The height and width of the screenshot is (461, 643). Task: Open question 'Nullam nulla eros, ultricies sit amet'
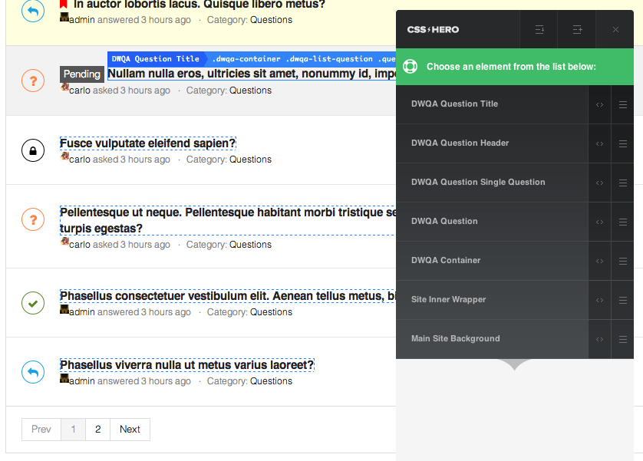coord(252,74)
